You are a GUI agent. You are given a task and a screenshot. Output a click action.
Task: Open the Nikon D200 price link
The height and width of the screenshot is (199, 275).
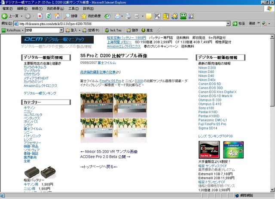click(207, 68)
